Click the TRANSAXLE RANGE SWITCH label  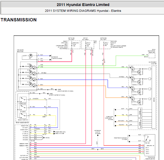(x=150, y=158)
